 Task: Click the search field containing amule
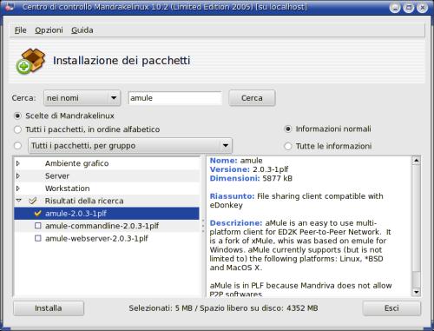175,98
